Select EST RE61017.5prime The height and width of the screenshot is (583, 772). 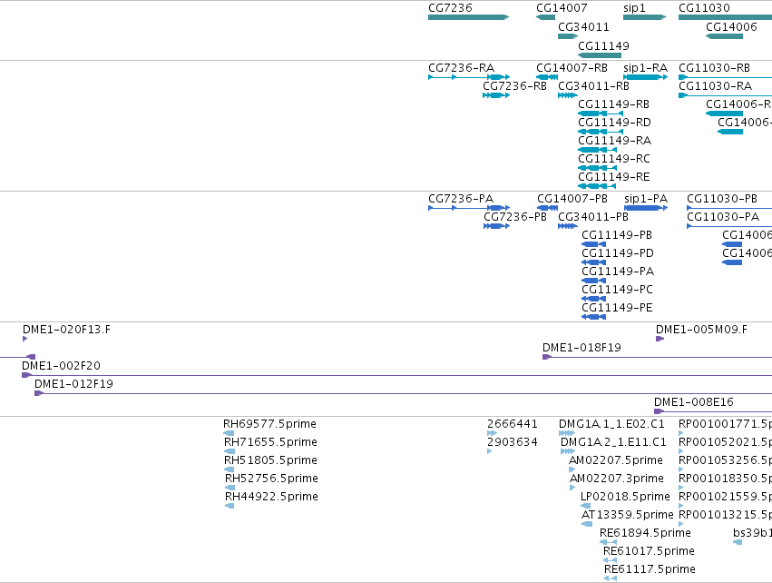tap(610, 560)
